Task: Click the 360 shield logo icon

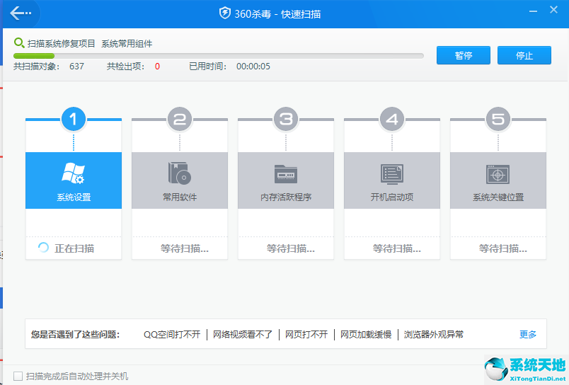Action: [224, 13]
